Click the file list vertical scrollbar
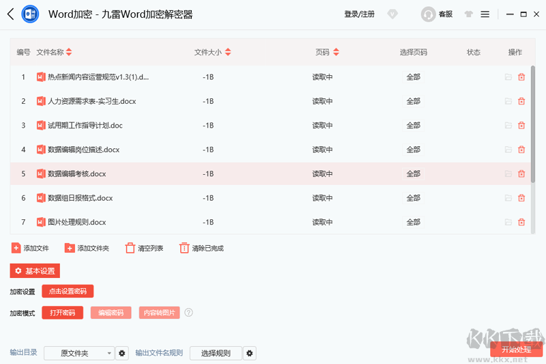This screenshot has height=364, width=546. point(533,124)
